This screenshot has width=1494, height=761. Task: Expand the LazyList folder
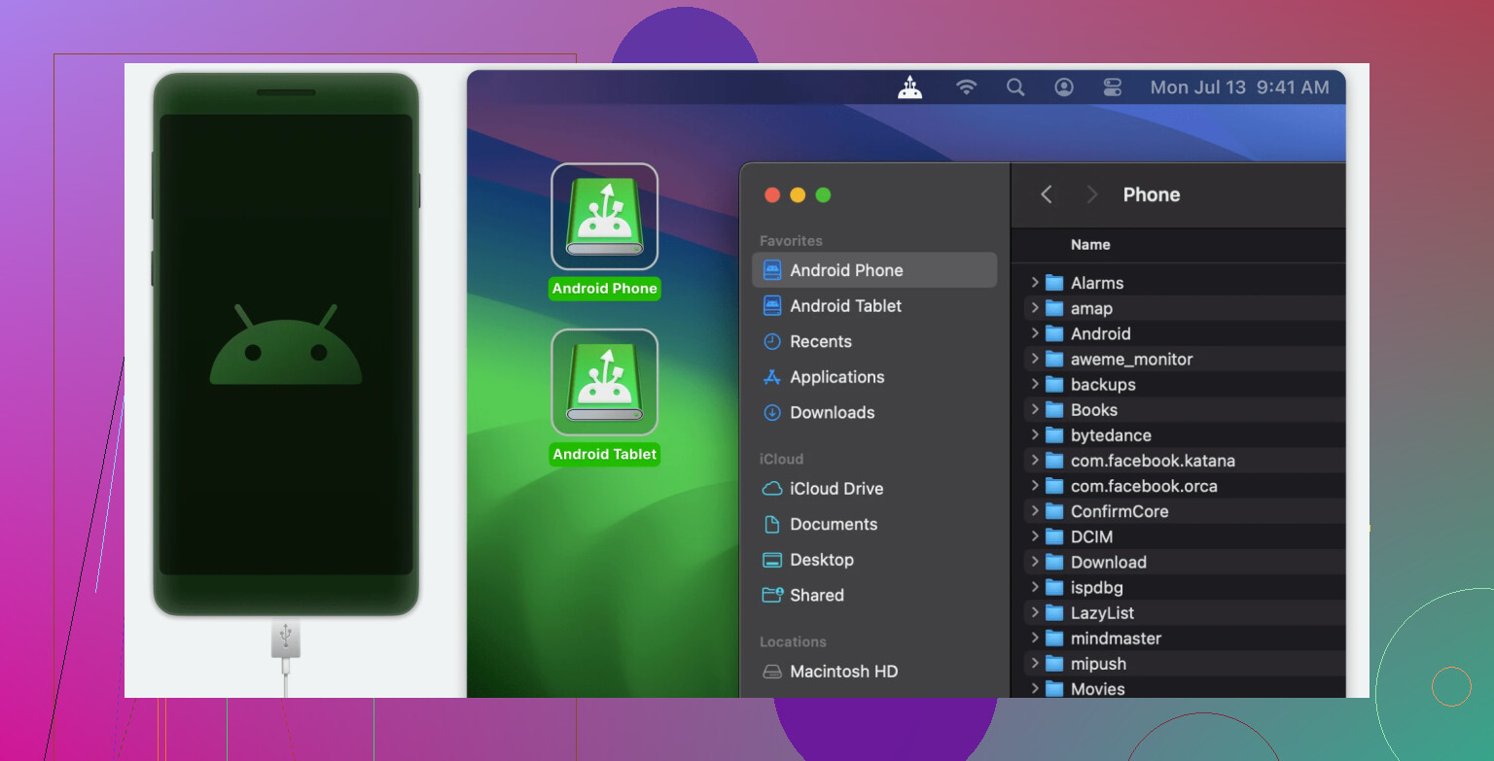tap(1035, 612)
